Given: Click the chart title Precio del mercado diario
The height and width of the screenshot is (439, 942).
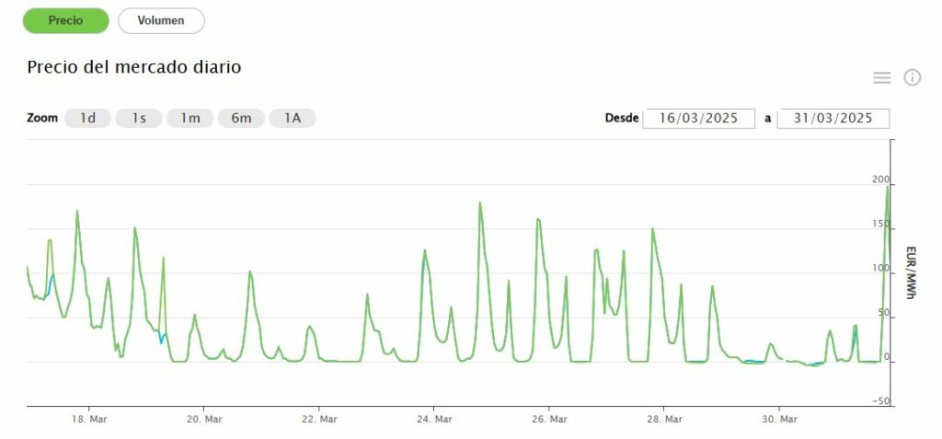Looking at the screenshot, I should [134, 67].
